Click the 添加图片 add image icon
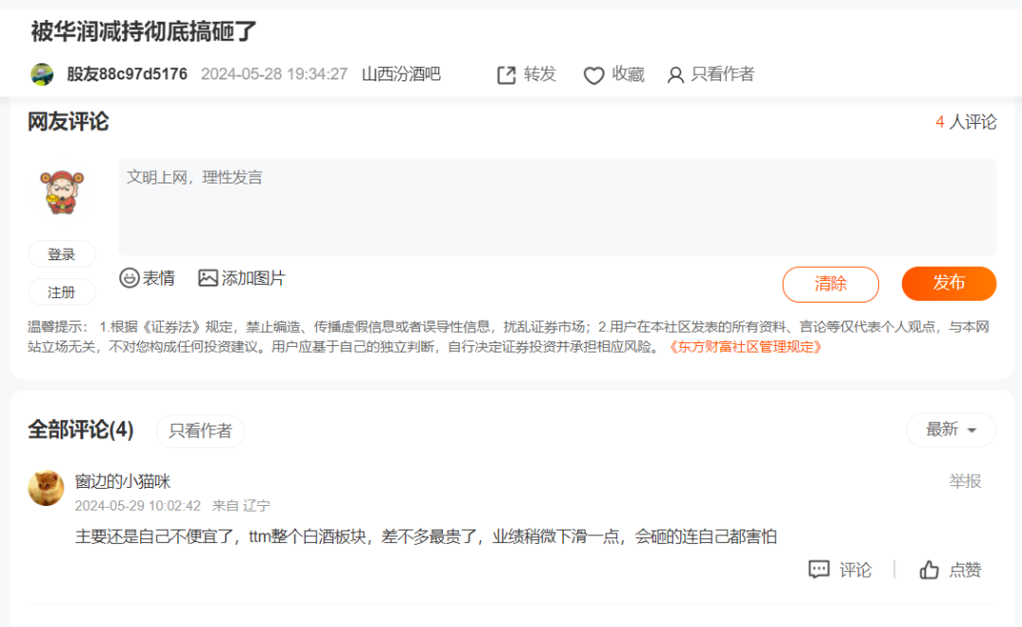 pos(208,278)
